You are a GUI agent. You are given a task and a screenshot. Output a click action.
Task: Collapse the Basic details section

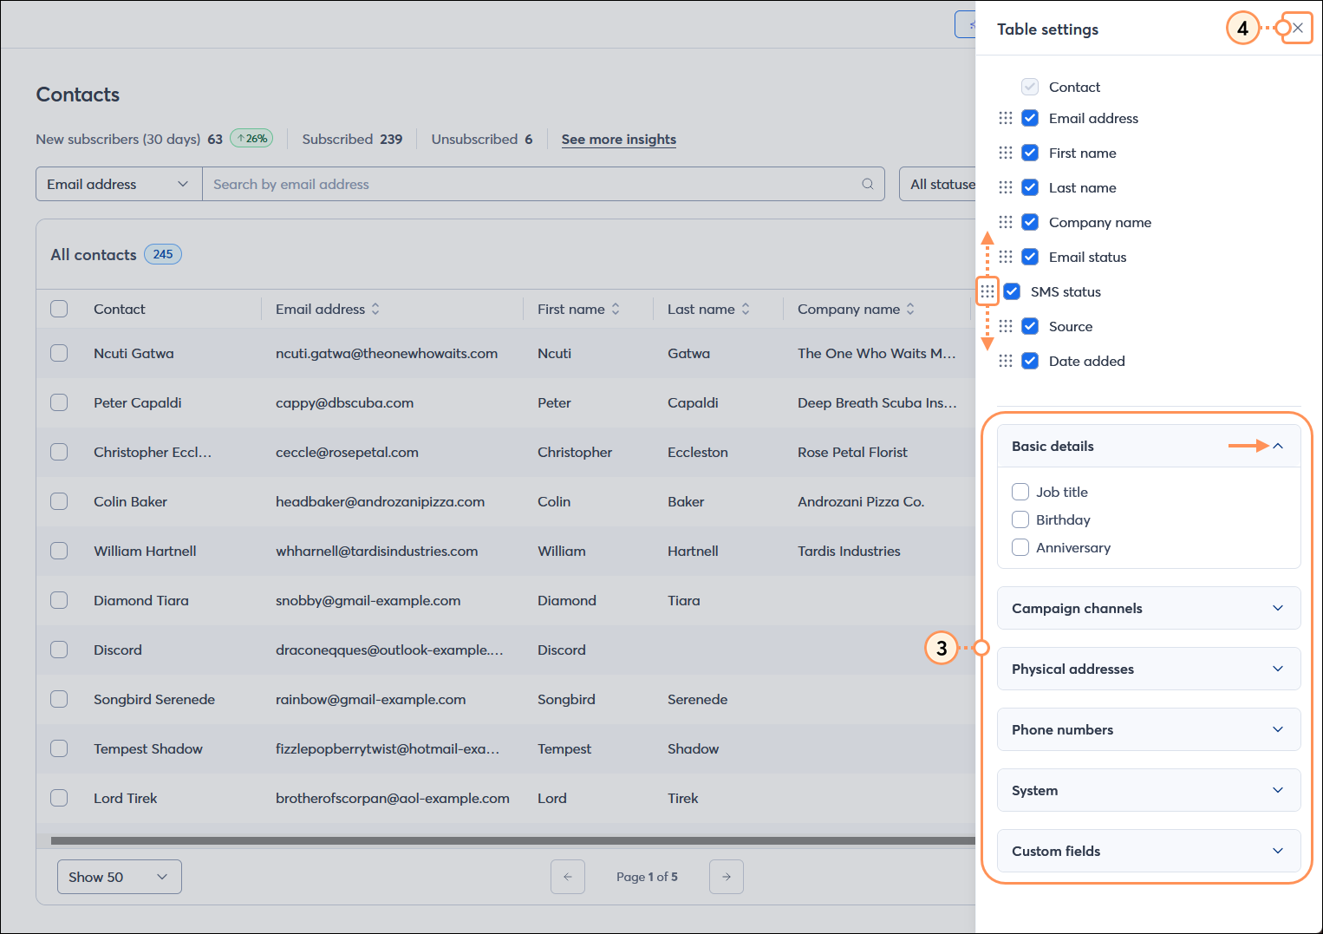pos(1277,446)
